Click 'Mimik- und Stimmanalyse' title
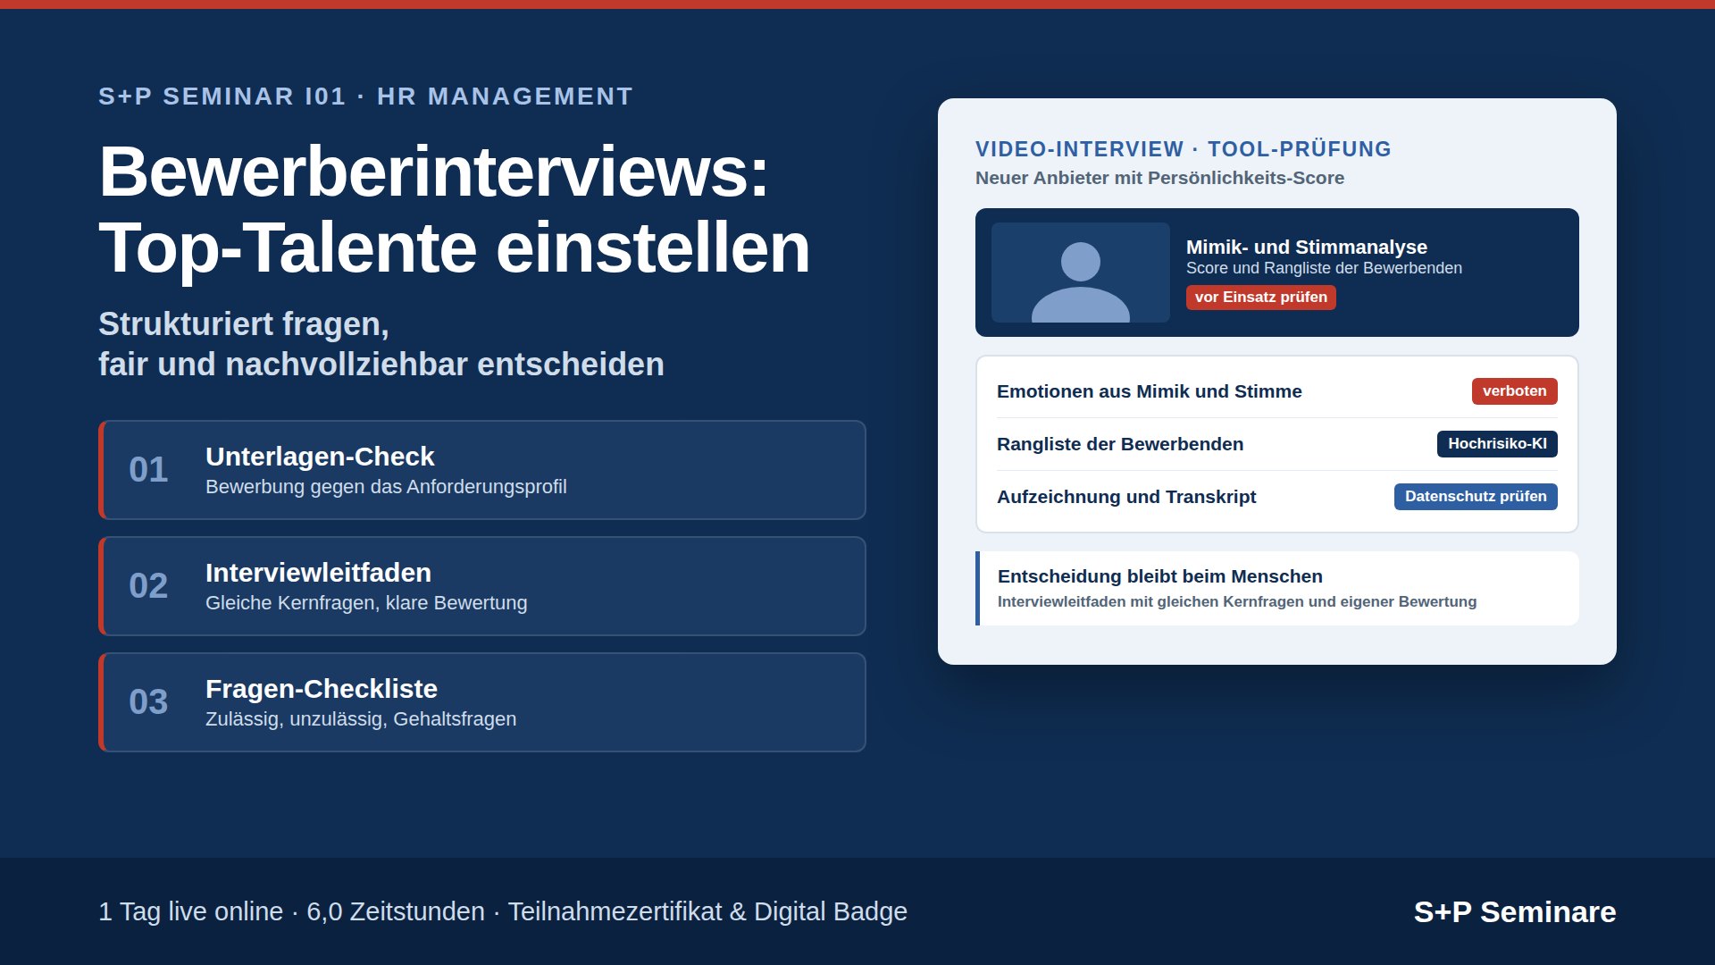The height and width of the screenshot is (965, 1715). click(1306, 248)
